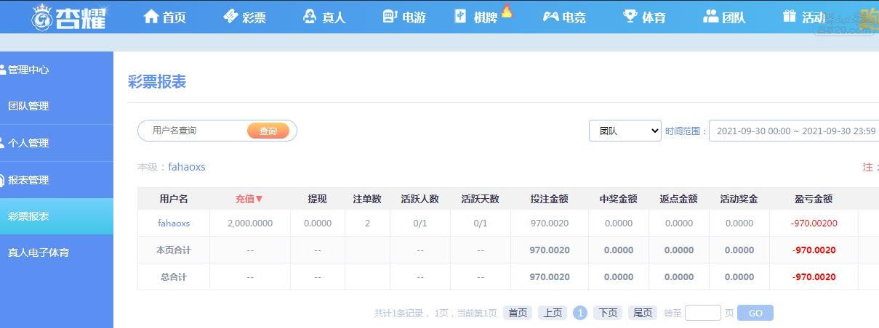
Task: Click the 杏耀 logo in the header
Action: (70, 17)
